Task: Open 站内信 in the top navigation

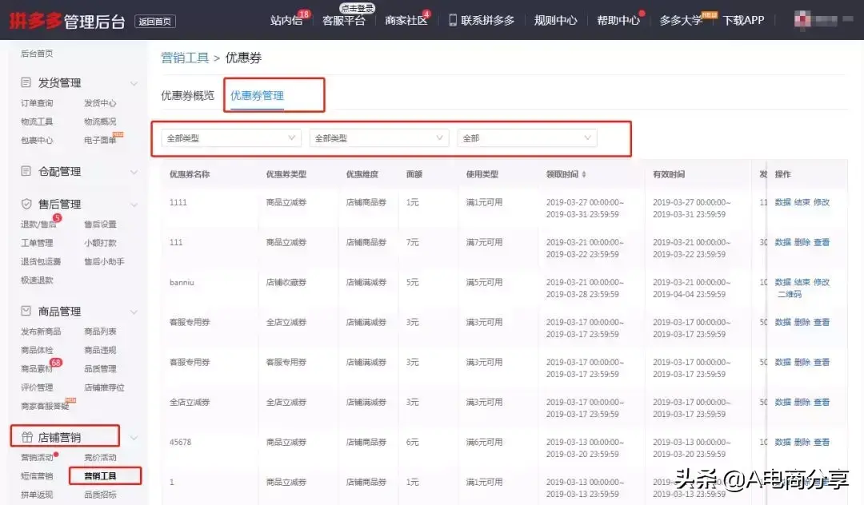Action: (x=286, y=20)
